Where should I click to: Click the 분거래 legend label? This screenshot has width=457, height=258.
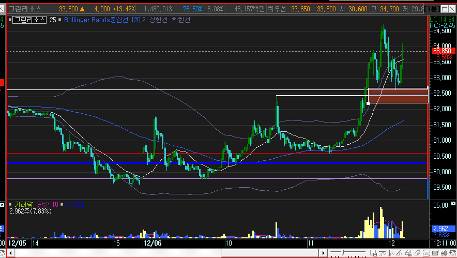[75, 204]
